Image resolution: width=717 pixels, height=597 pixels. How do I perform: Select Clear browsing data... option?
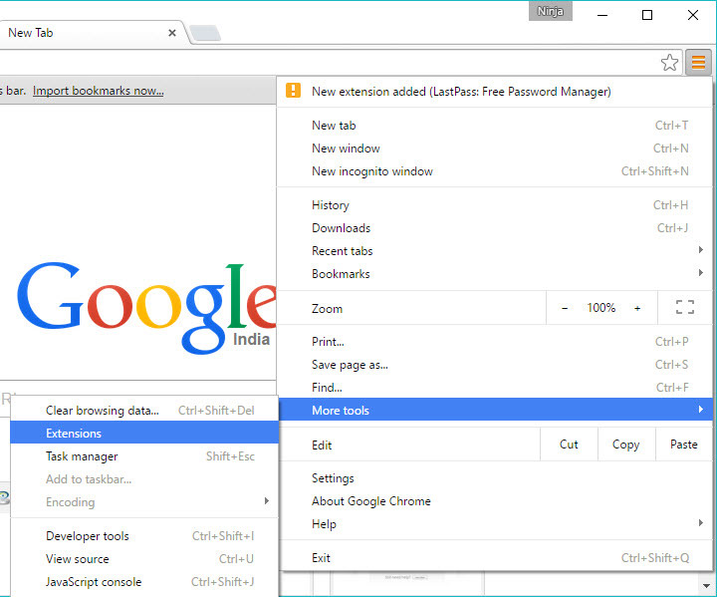(x=144, y=411)
